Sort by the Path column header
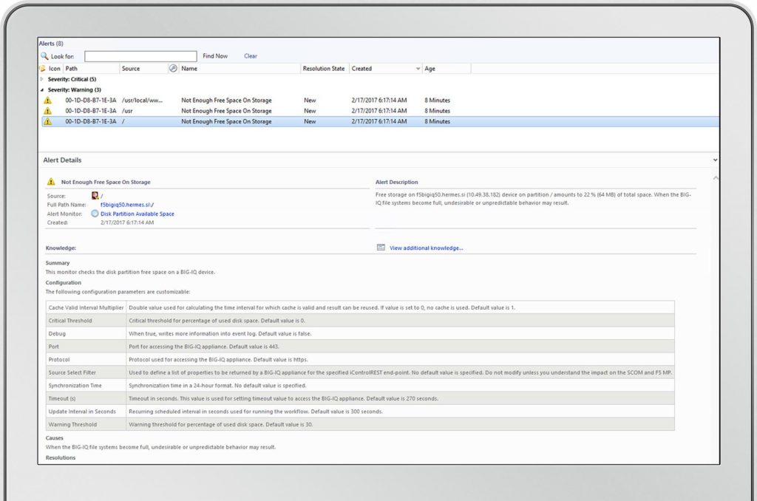 (91, 69)
